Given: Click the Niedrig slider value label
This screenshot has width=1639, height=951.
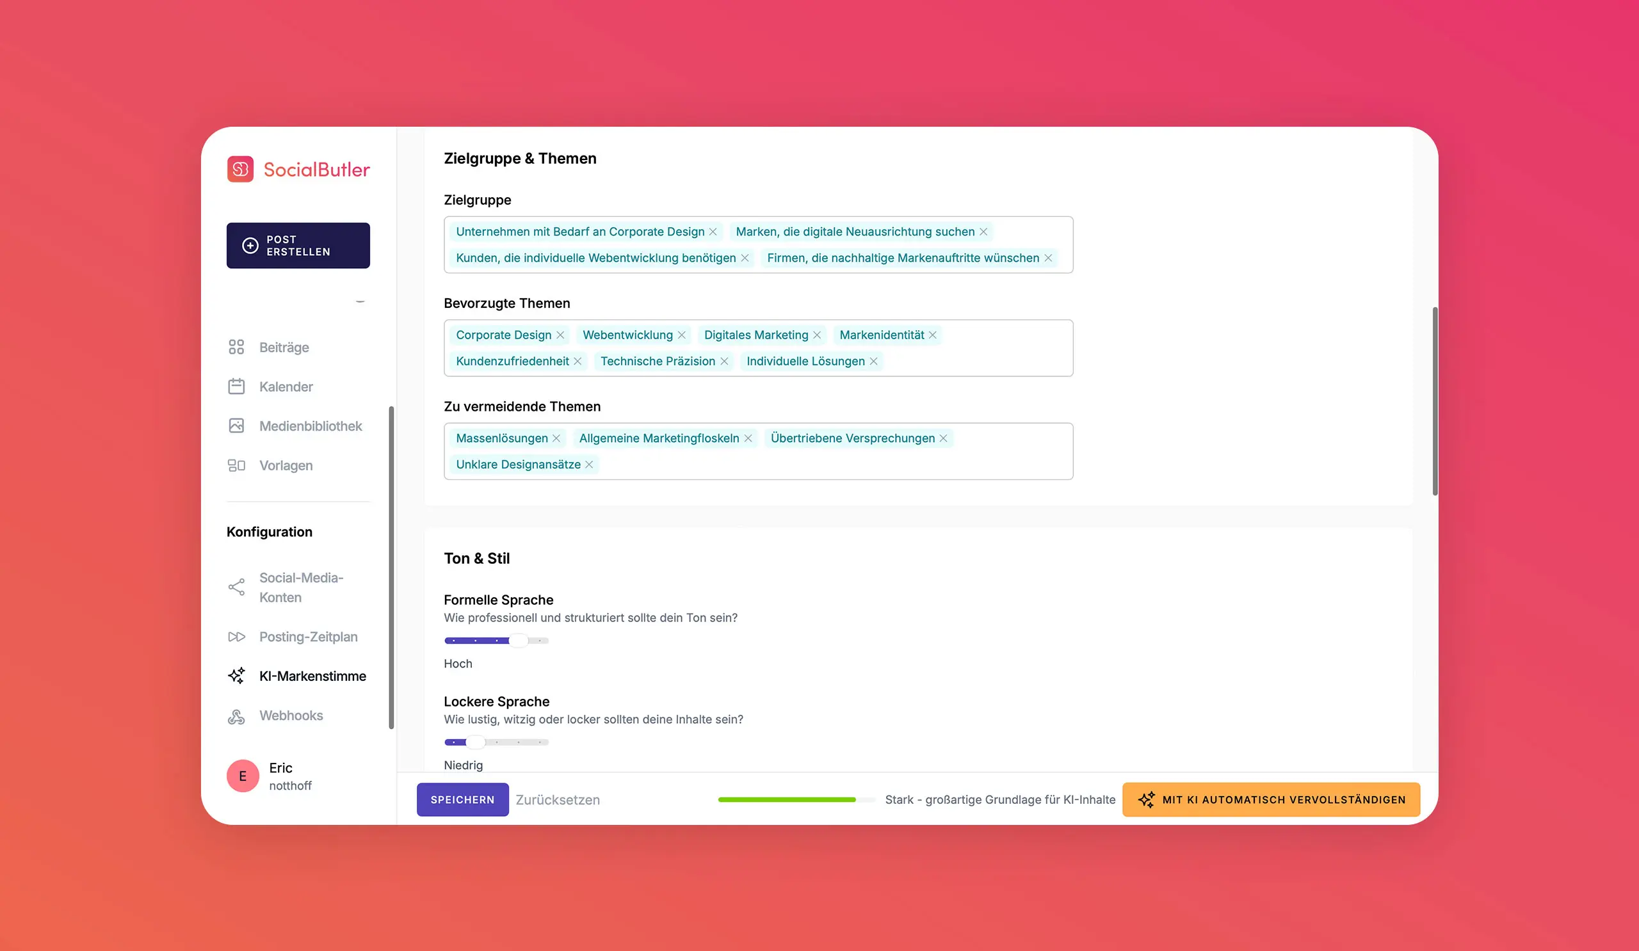Looking at the screenshot, I should point(463,765).
